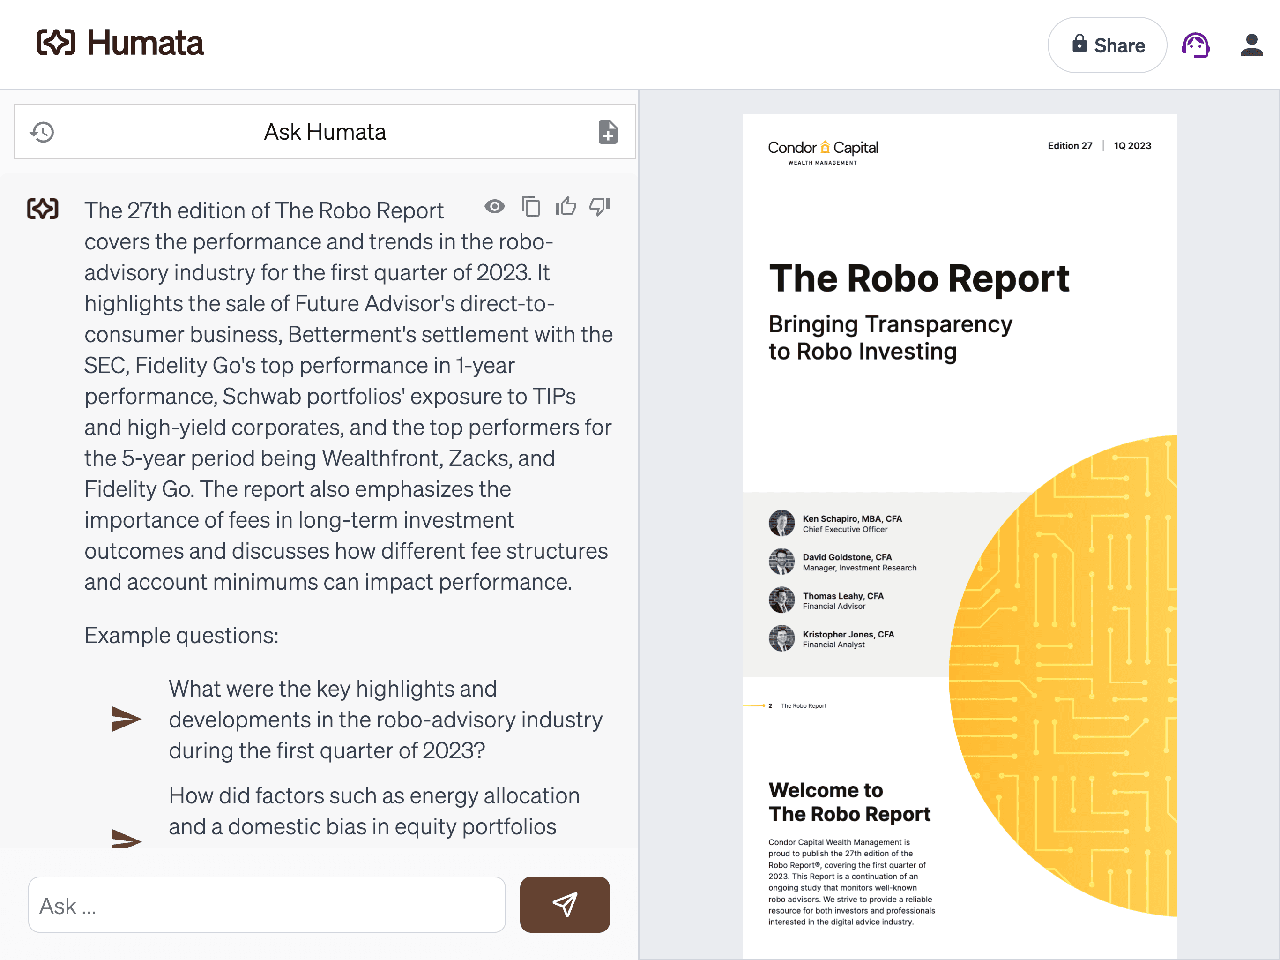Copy the answer with the copy icon
Screen dimensions: 1280x960
pos(530,207)
